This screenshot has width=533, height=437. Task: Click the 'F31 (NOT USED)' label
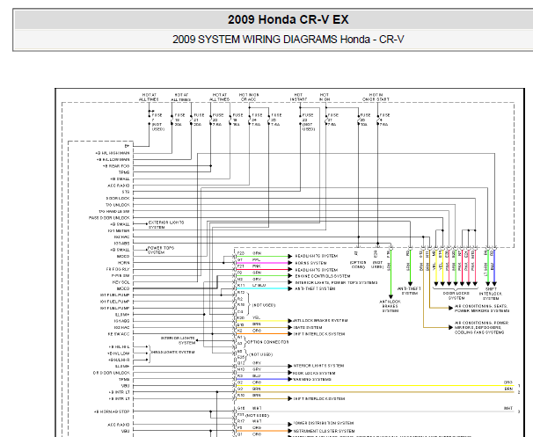coord(253,415)
